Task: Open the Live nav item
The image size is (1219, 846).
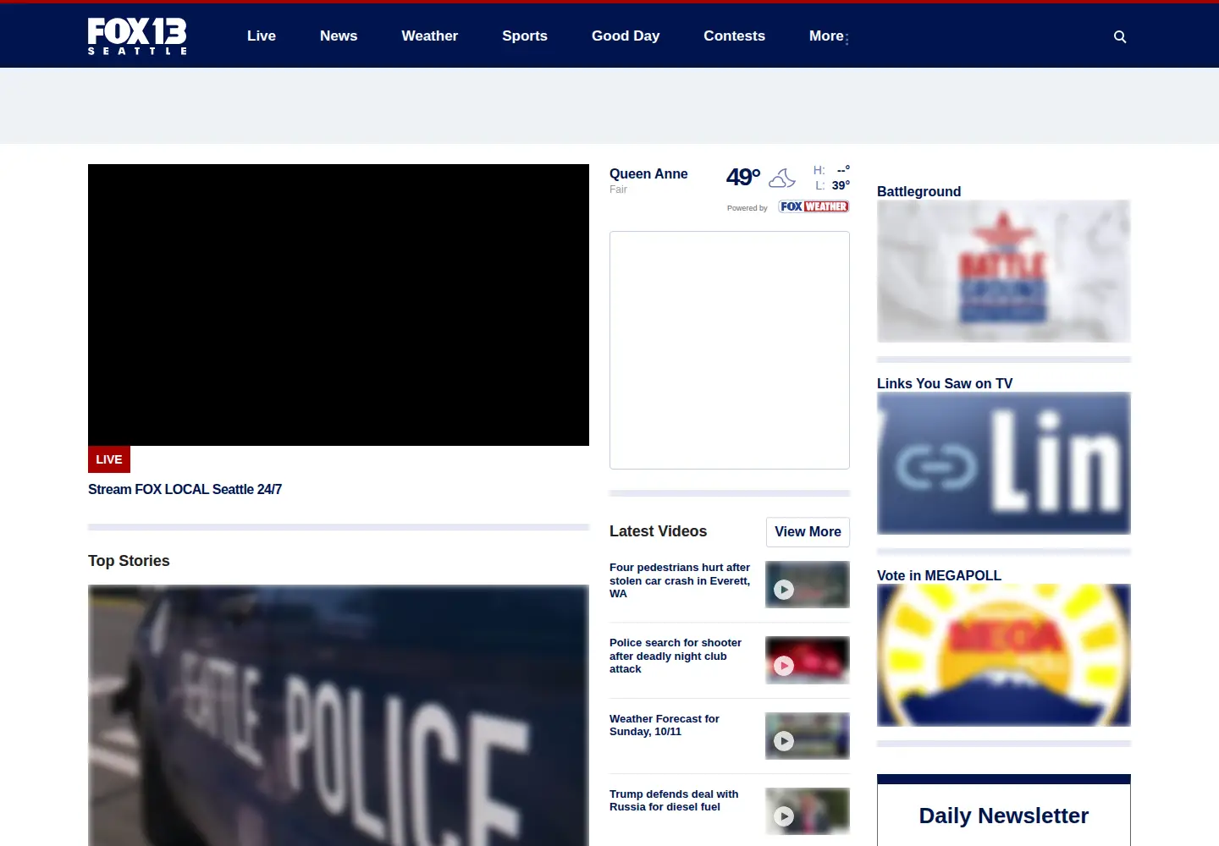Action: point(262,36)
